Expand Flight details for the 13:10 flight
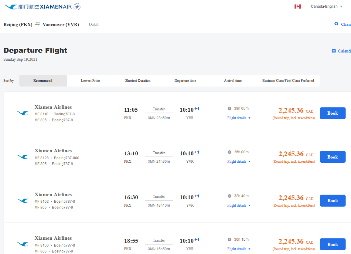 coord(239,161)
